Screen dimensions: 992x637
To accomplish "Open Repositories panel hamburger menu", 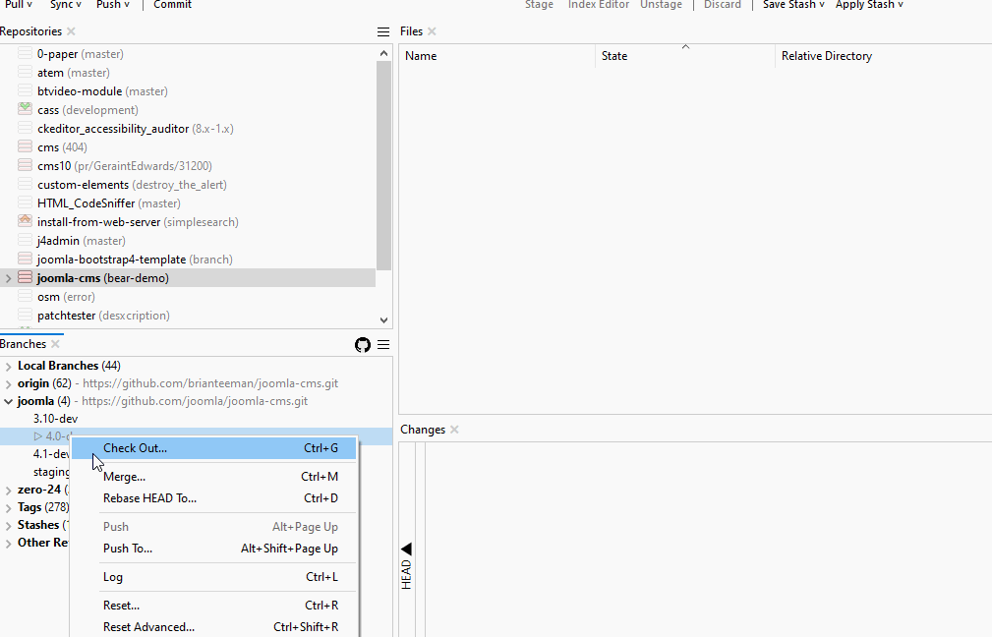I will (383, 31).
